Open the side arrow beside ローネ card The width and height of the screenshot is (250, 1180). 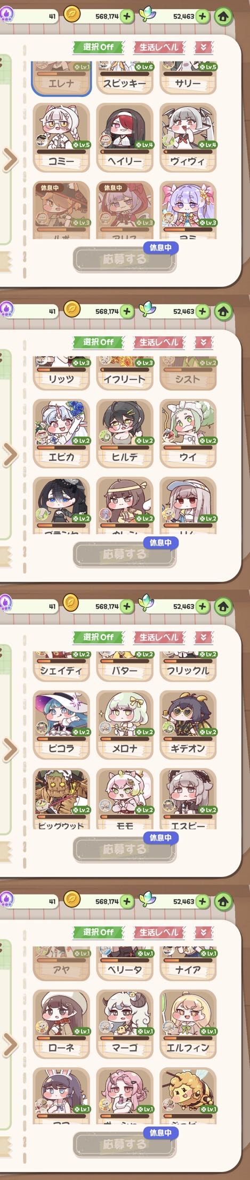click(10, 1045)
